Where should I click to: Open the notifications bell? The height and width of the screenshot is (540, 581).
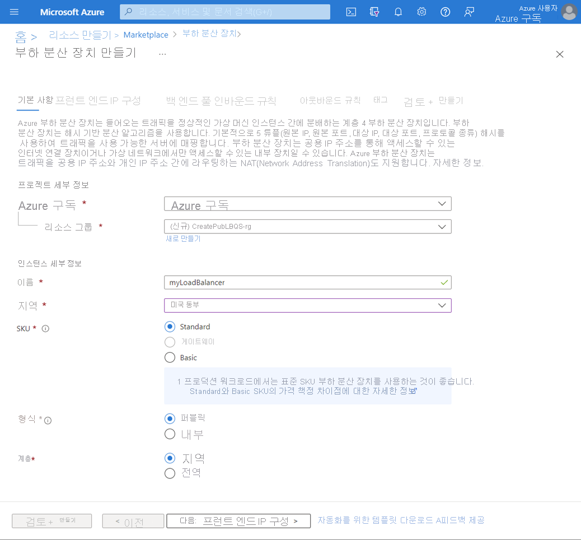coord(399,12)
